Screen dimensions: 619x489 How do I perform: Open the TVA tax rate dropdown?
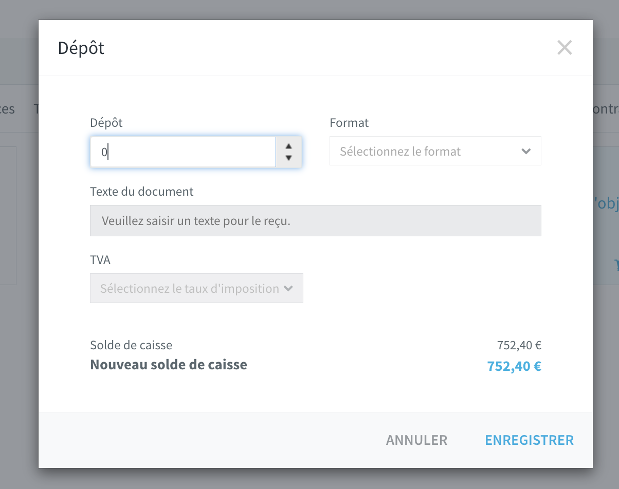pyautogui.click(x=196, y=288)
